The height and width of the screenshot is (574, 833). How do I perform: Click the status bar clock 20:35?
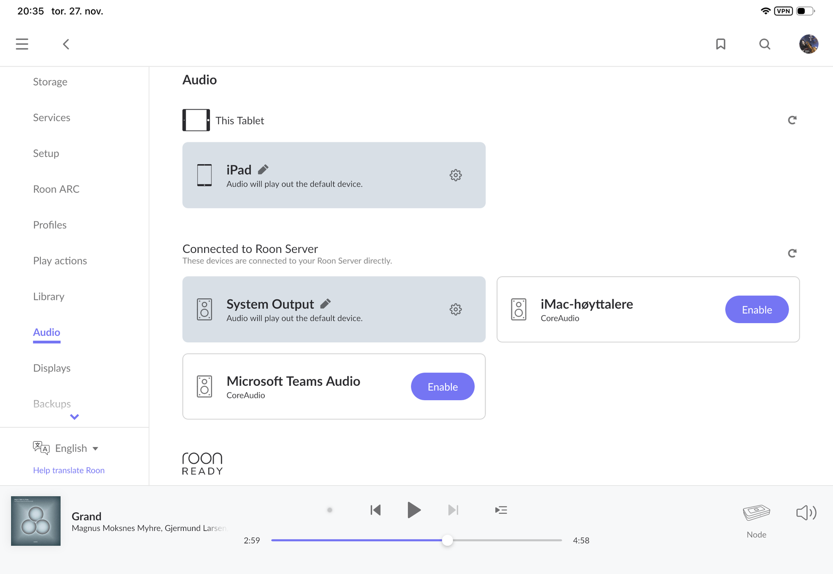tap(30, 11)
